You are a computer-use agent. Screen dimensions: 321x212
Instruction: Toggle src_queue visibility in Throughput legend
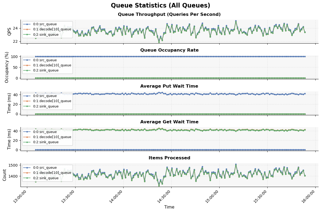27,24
